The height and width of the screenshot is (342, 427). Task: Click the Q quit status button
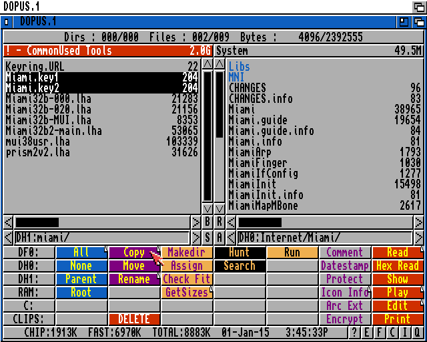[x=417, y=332]
